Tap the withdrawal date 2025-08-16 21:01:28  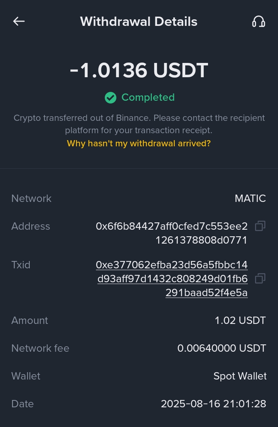click(213, 404)
